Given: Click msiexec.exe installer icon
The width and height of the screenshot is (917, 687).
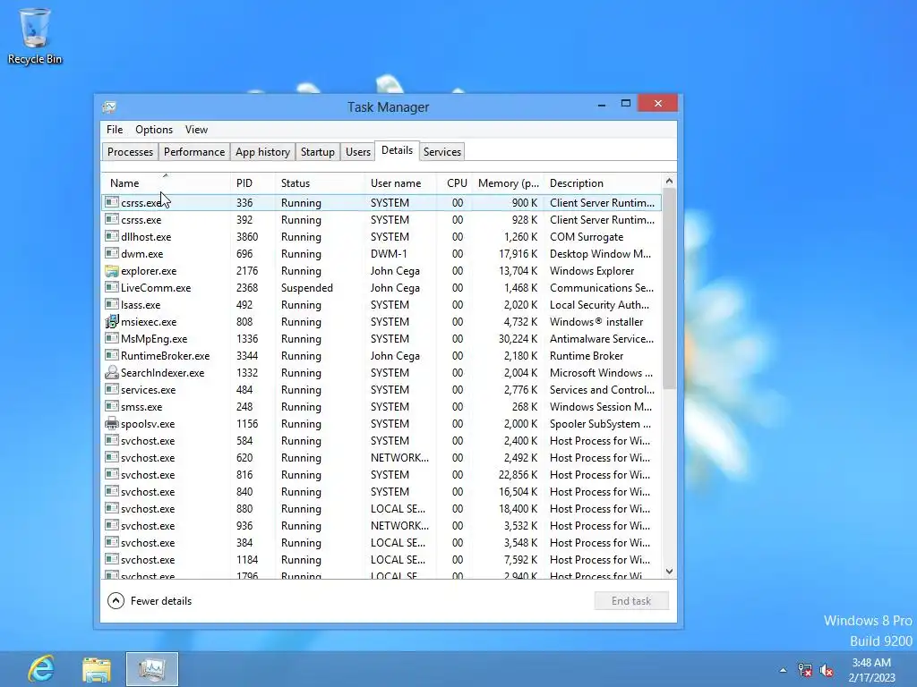Looking at the screenshot, I should (112, 321).
